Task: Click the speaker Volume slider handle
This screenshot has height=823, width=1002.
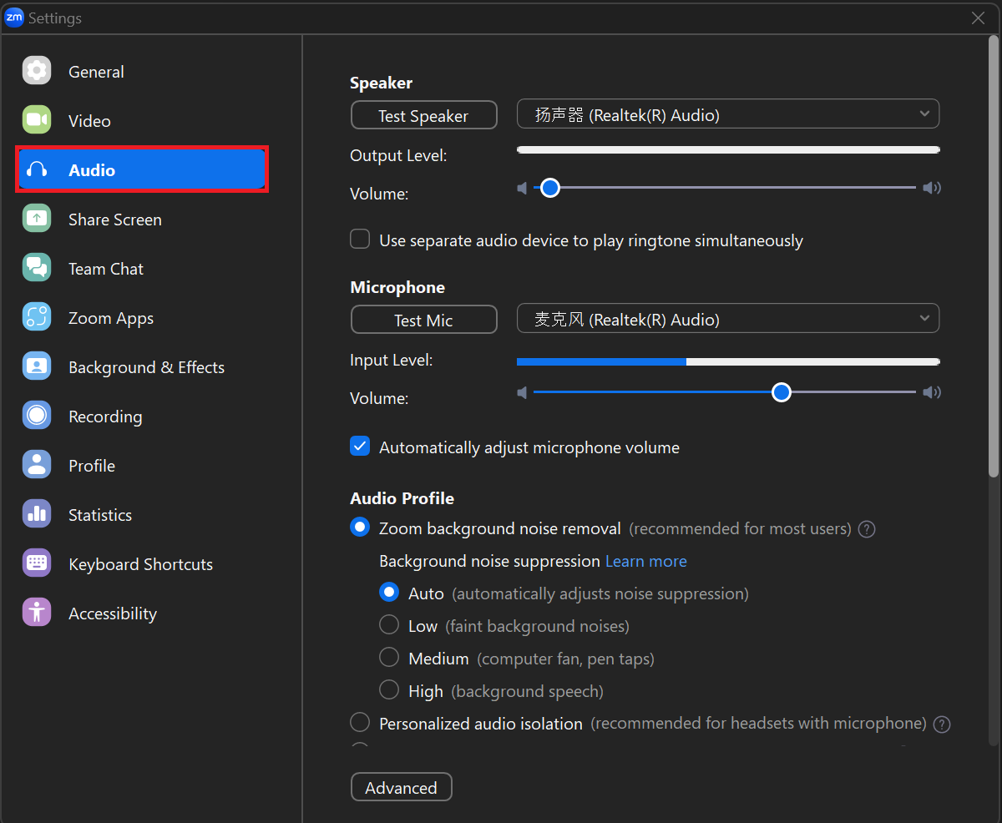Action: pos(549,188)
